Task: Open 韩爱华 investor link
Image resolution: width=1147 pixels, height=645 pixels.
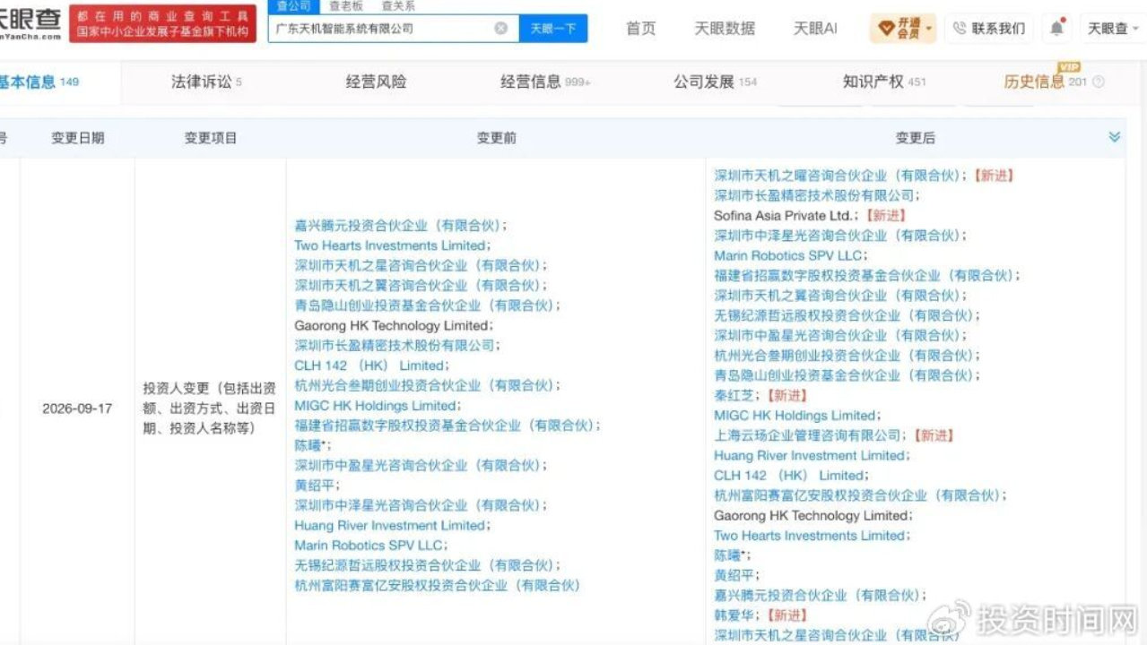Action: pos(735,615)
